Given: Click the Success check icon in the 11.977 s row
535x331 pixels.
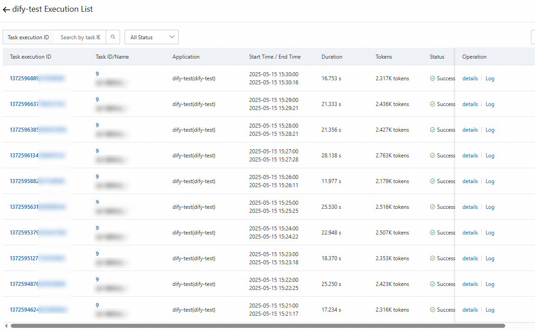Looking at the screenshot, I should click(433, 181).
